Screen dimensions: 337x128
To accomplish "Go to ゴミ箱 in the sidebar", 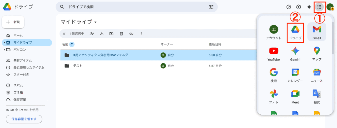I will (18, 92).
